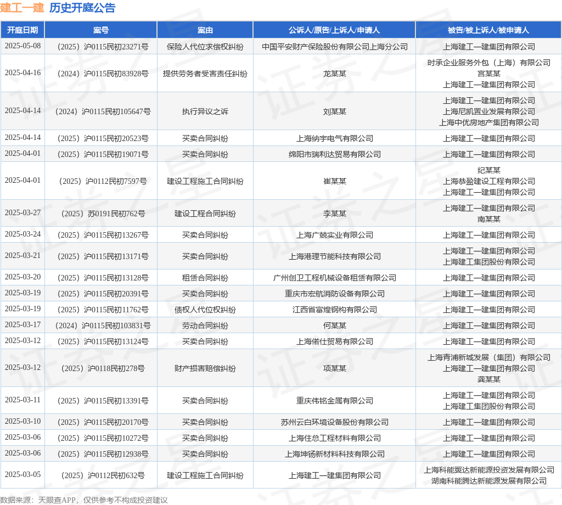Screen dimensions: 562x505
Task: Select case number (2024)沪0115民初105647号
Action: tap(103, 111)
